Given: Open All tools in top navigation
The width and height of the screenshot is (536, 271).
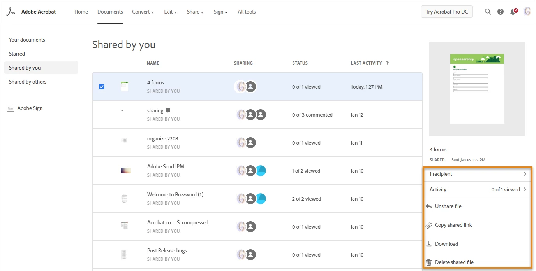Looking at the screenshot, I should pyautogui.click(x=247, y=12).
